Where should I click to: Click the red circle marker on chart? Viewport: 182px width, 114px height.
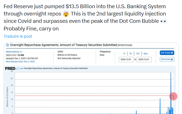pos(173,96)
